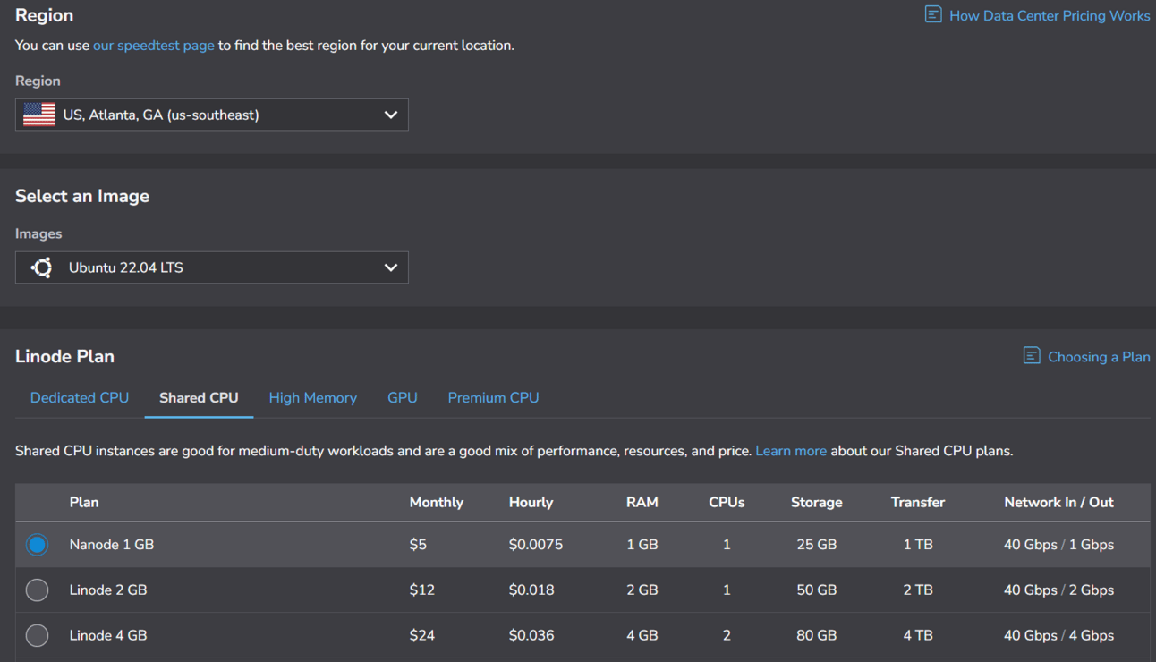Click the document icon beside Choosing a Plan

pos(1032,356)
